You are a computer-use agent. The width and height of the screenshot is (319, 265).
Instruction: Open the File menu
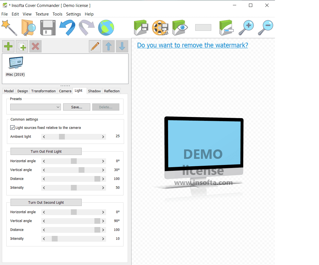click(4, 14)
